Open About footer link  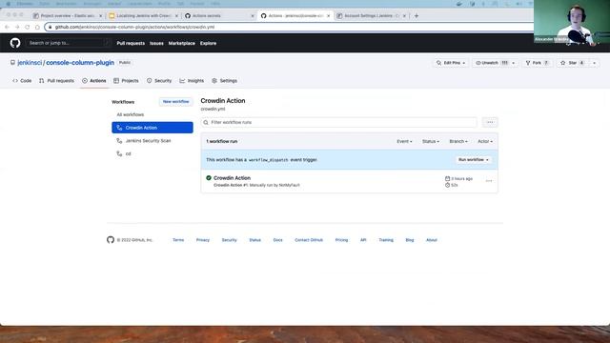point(432,240)
